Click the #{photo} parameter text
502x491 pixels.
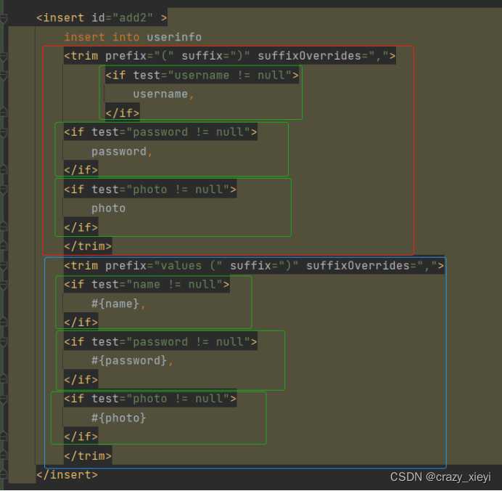119,418
